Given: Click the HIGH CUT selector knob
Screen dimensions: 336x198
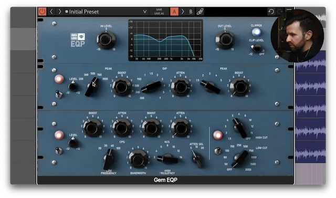Looking at the screenshot, I should coord(240,128).
